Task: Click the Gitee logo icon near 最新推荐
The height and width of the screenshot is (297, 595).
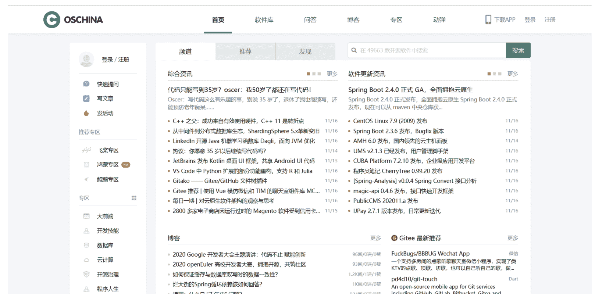Action: point(394,238)
